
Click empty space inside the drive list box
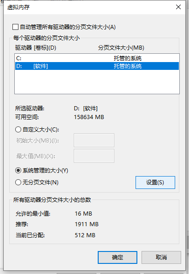97,82
